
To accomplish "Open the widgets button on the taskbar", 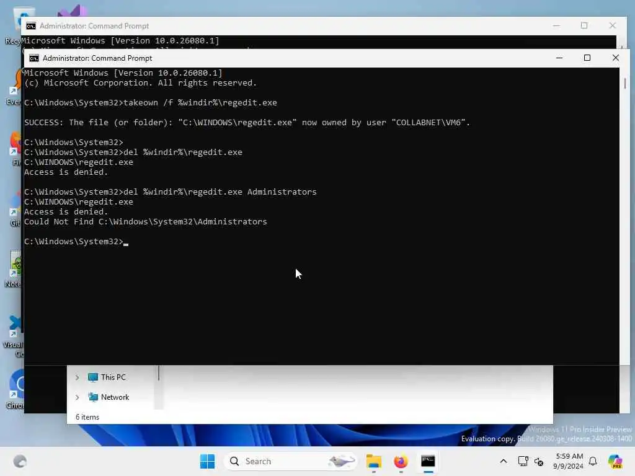I will (x=20, y=461).
